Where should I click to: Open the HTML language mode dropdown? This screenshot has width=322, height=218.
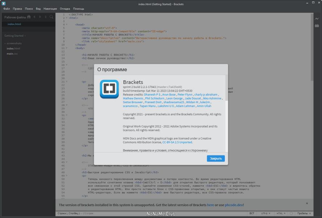(x=281, y=214)
